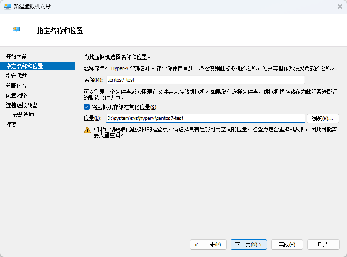Click the default folder storage description text
This screenshot has height=257, width=347.
210,94
